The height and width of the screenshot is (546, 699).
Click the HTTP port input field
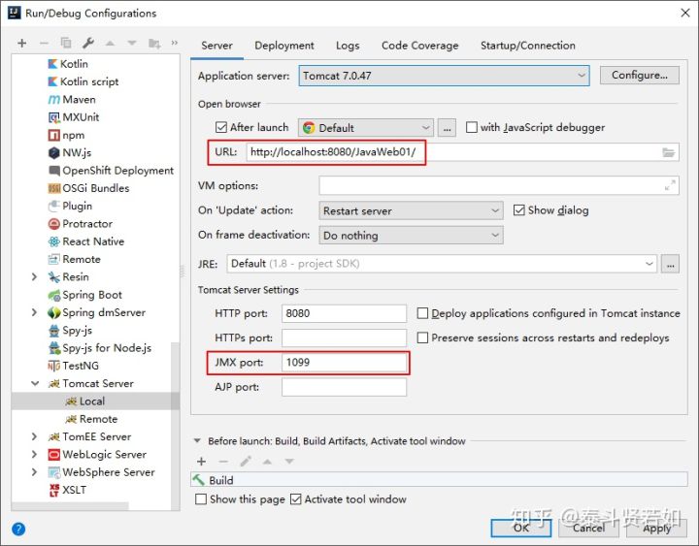[x=344, y=313]
